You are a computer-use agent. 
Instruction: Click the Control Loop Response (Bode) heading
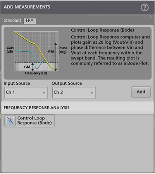coord(102,30)
